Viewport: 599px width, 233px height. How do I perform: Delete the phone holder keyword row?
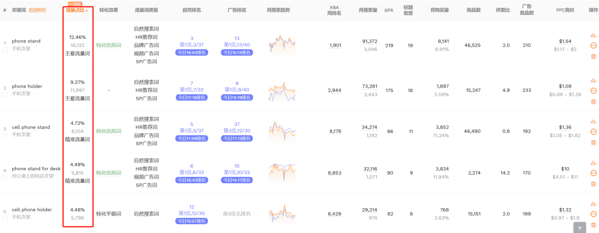(x=593, y=101)
